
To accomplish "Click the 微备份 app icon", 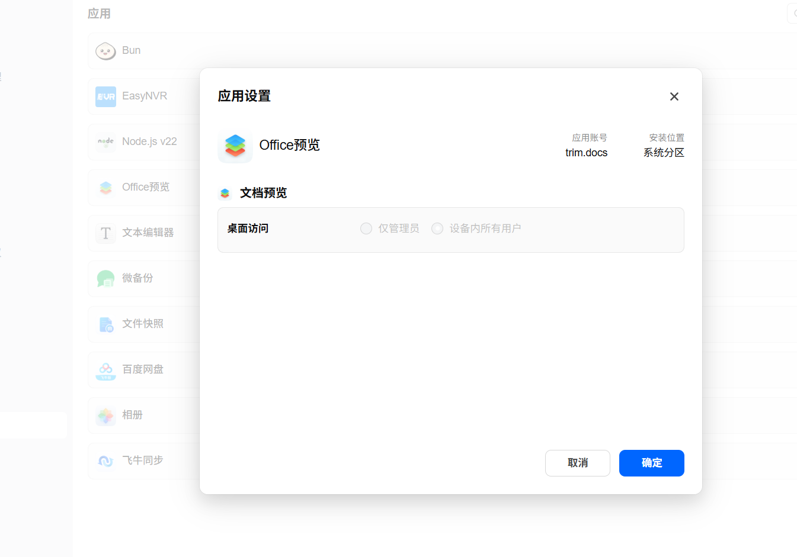I will [x=105, y=279].
